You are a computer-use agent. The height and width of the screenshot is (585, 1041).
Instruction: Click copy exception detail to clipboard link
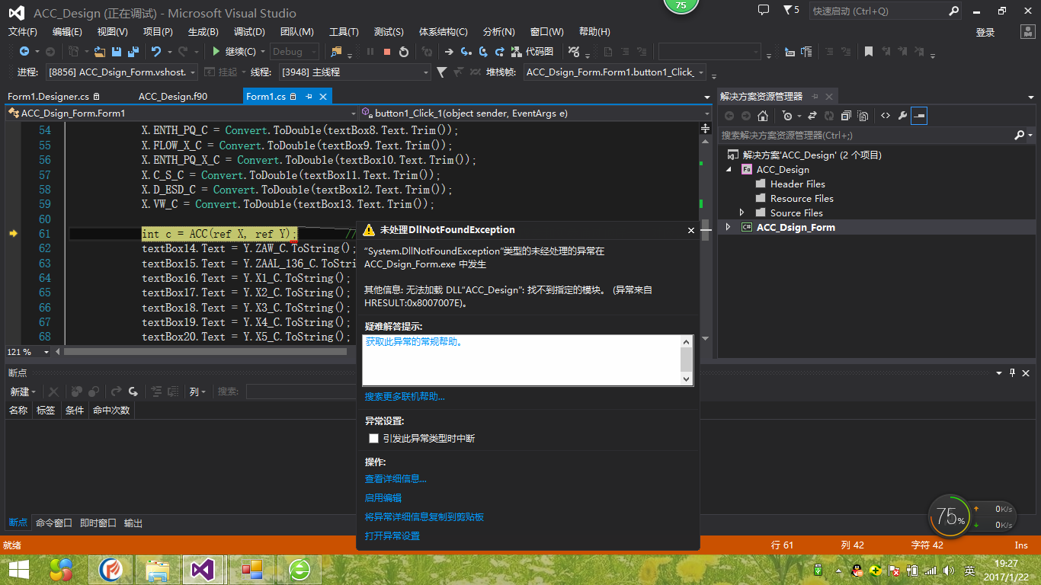(424, 517)
